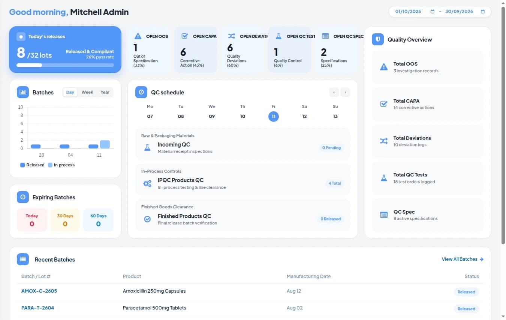506x320 pixels.
Task: Click the Open OOS warning triangle icon
Action: 138,36
